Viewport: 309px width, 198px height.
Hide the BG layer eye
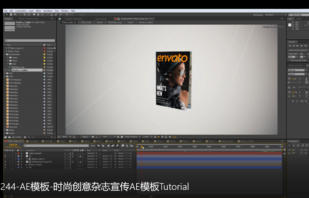[5, 167]
